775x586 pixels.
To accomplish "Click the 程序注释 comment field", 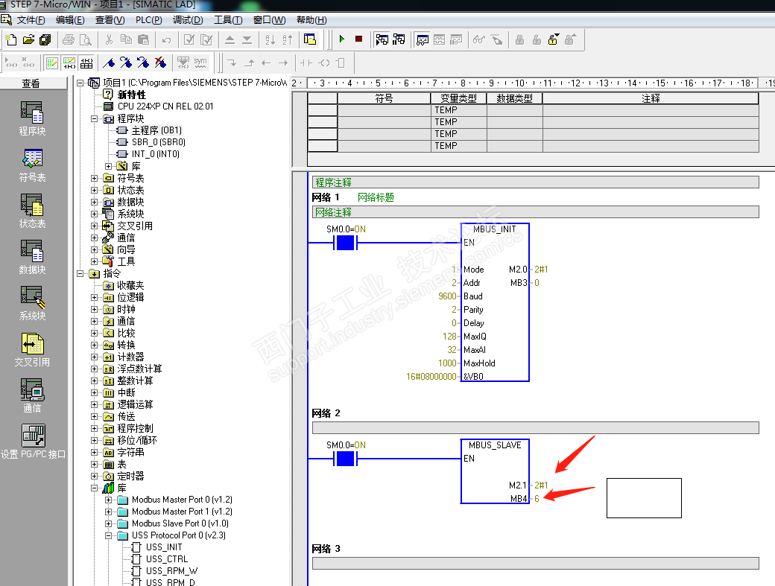I will (x=535, y=182).
